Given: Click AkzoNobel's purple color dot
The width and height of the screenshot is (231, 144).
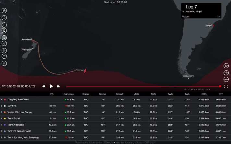Looking at the screenshot, I should click(5, 125).
